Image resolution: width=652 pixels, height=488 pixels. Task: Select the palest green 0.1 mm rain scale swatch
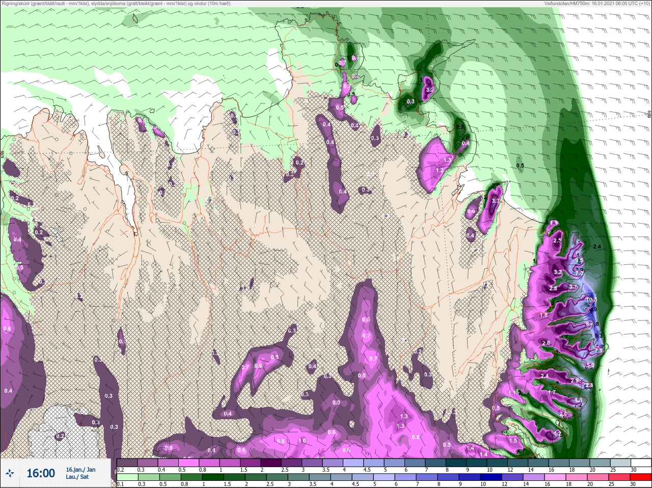[x=127, y=477]
